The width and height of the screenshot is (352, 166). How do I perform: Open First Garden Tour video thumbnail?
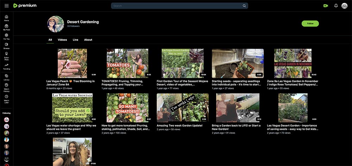pyautogui.click(x=182, y=63)
